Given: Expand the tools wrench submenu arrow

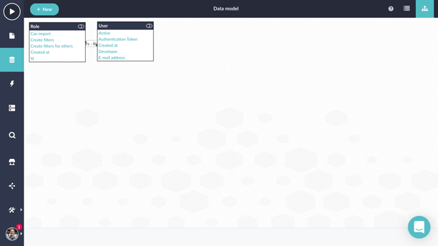Looking at the screenshot, I should [21, 209].
